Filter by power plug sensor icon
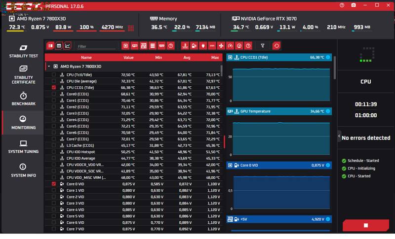The image size is (395, 239). coord(203,46)
